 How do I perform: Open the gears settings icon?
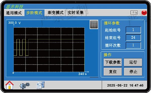coord(25,85)
